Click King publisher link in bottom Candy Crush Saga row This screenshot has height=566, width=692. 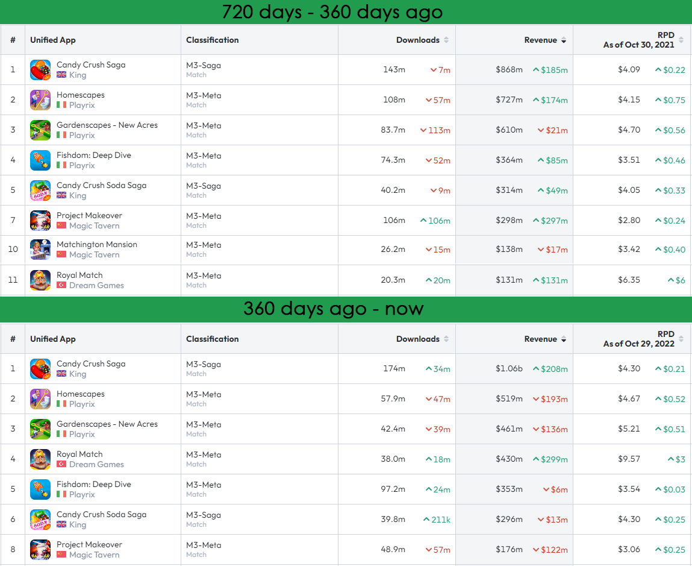pyautogui.click(x=78, y=374)
